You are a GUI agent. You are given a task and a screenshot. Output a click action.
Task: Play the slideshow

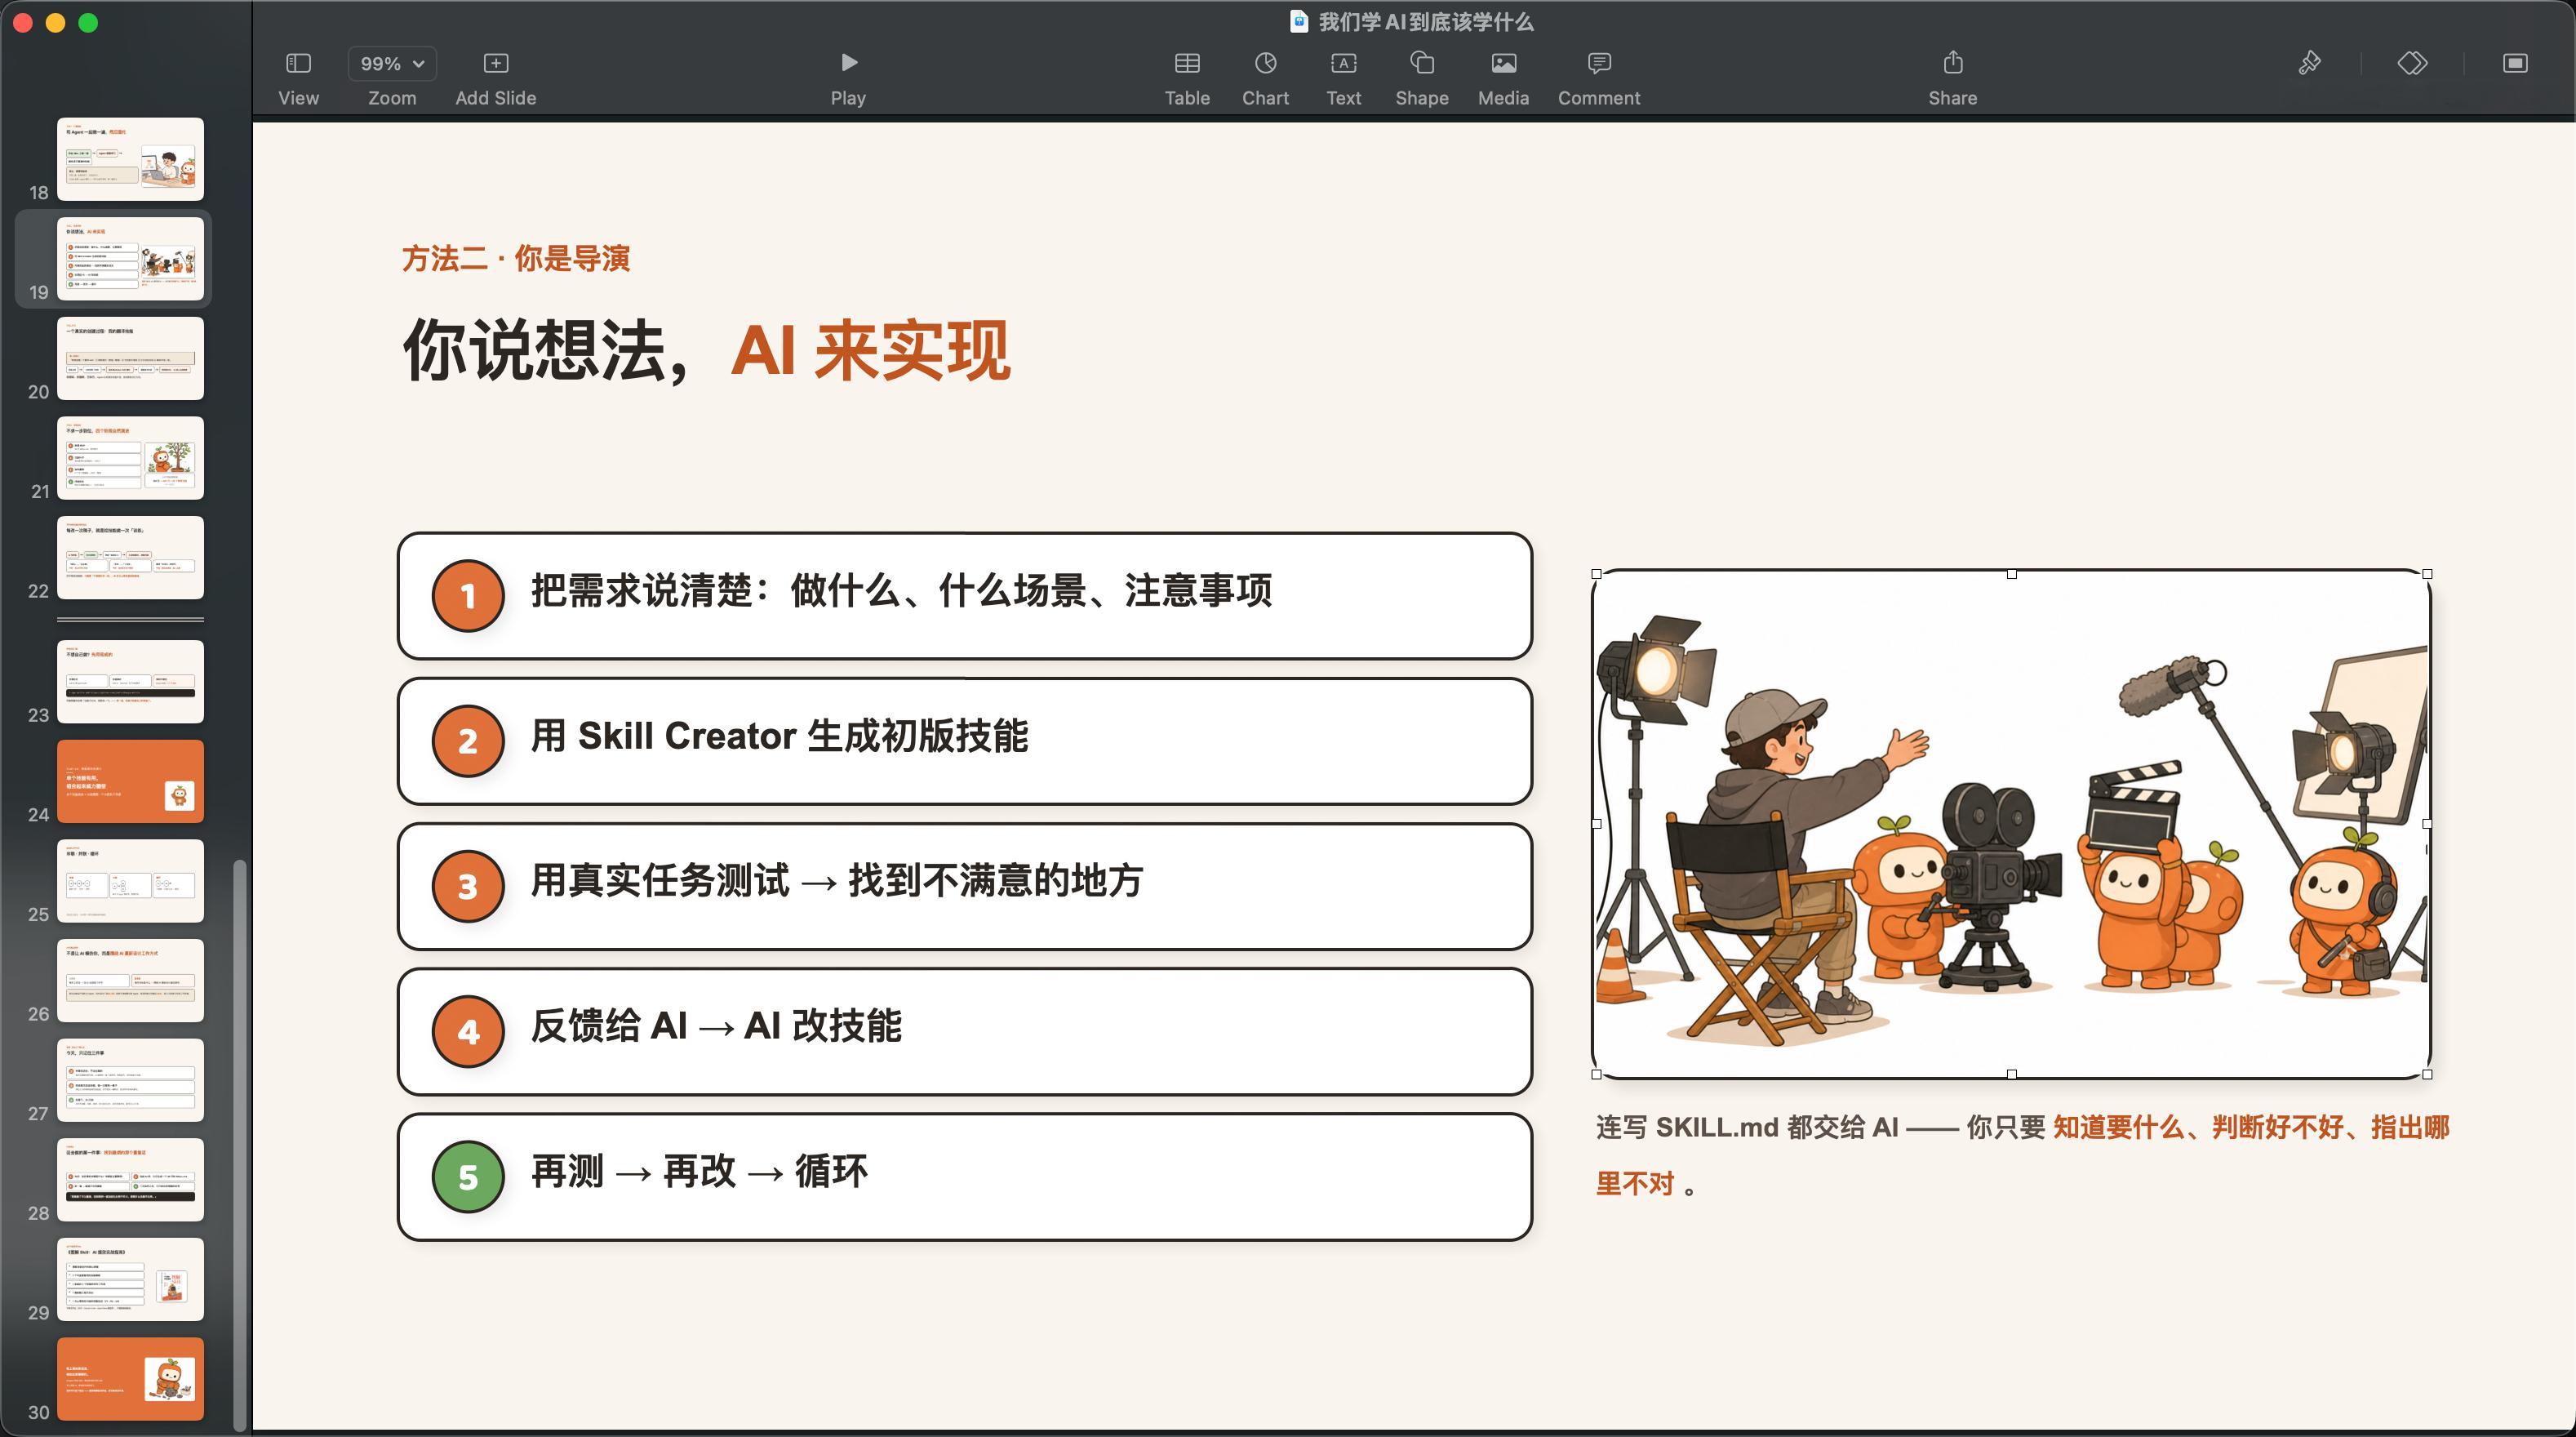pos(848,78)
